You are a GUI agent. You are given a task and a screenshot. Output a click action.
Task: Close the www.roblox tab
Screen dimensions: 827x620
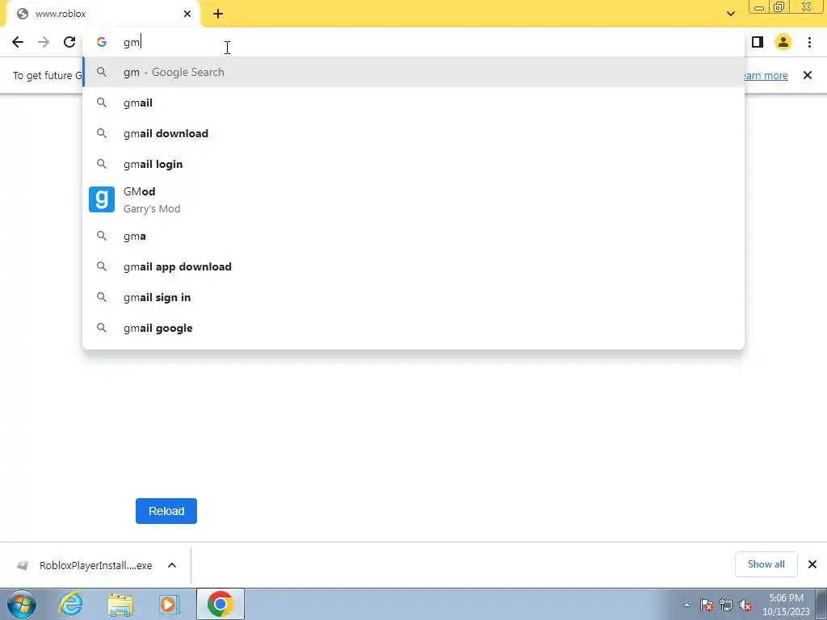click(x=187, y=14)
